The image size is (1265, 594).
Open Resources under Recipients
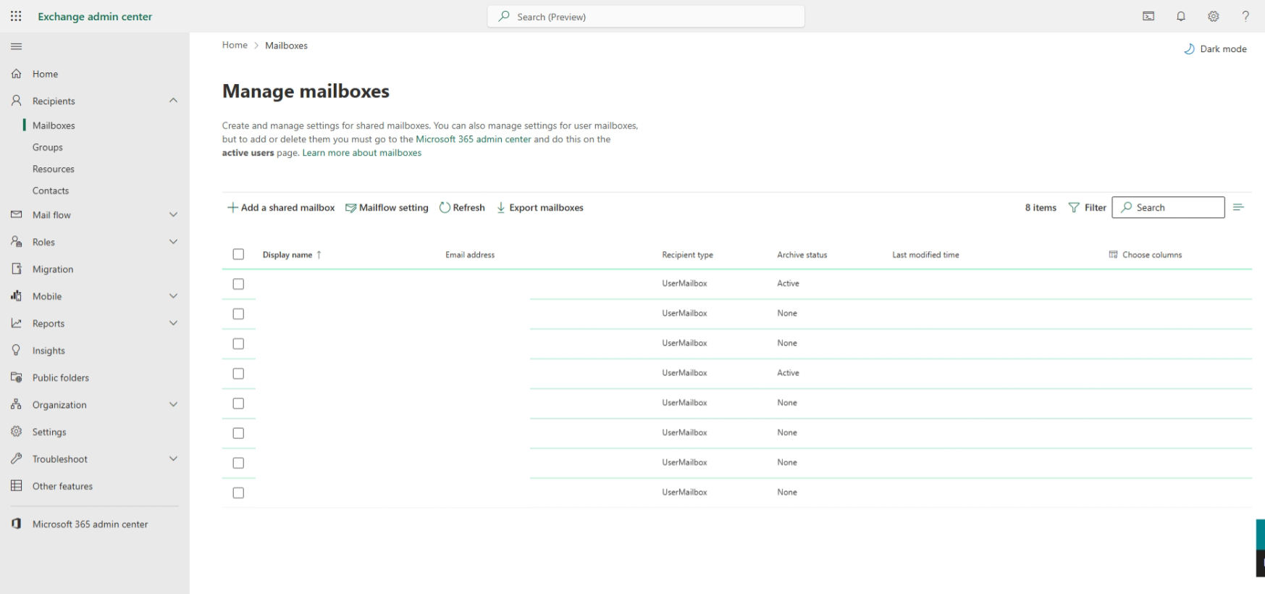tap(54, 169)
